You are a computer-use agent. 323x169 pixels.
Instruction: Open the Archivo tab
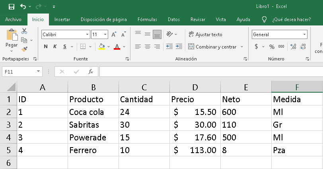tap(13, 19)
